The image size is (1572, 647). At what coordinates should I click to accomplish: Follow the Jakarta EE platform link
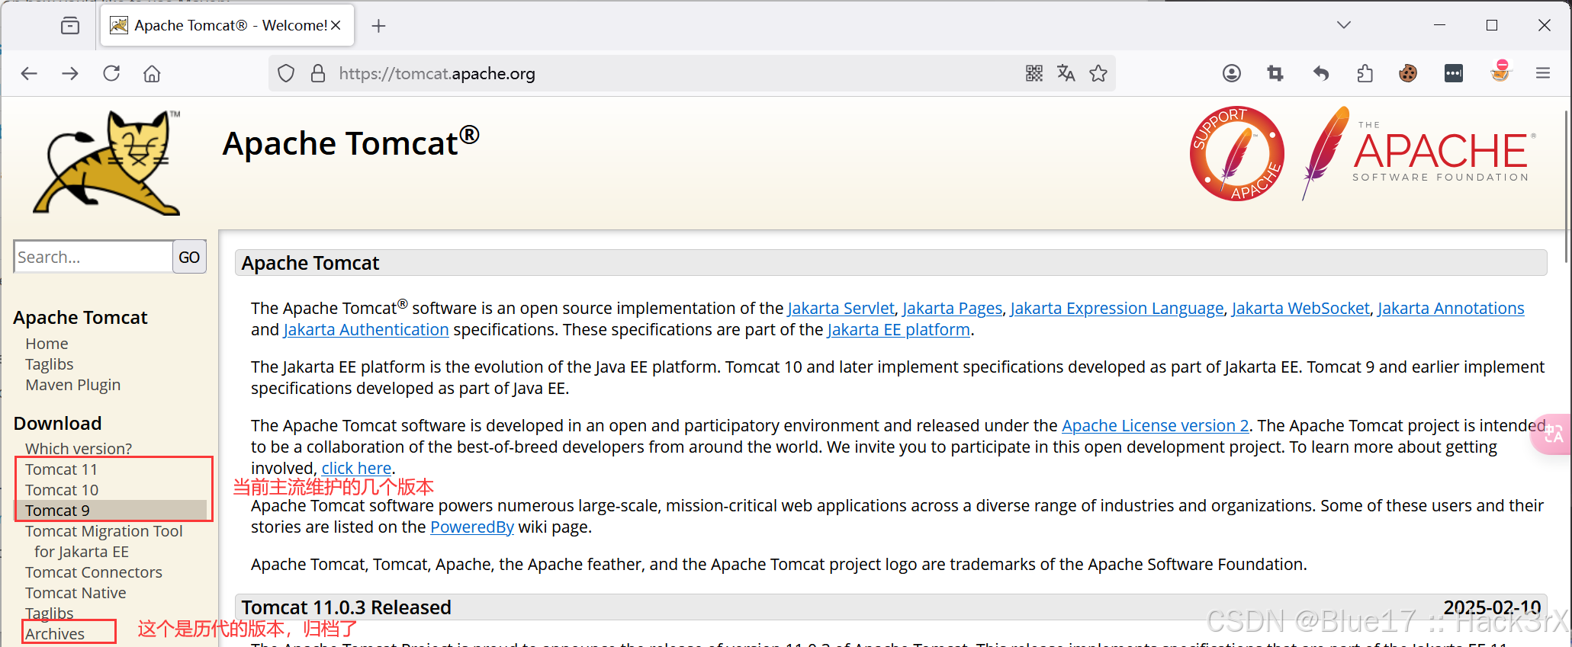coord(899,329)
